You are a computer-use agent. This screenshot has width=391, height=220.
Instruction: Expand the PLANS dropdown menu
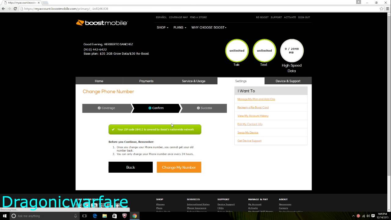point(180,28)
